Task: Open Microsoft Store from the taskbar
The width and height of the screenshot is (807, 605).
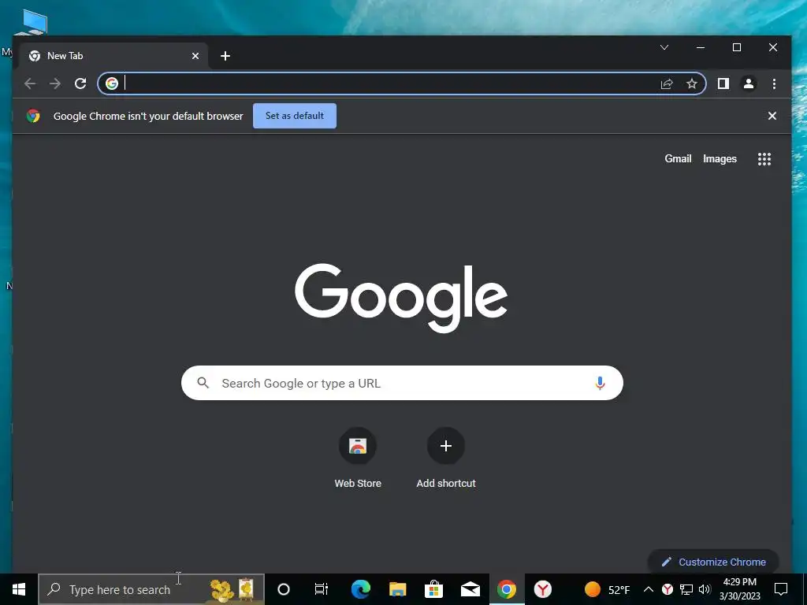Action: point(434,589)
